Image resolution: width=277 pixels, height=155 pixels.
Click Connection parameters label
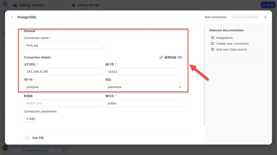point(40,112)
